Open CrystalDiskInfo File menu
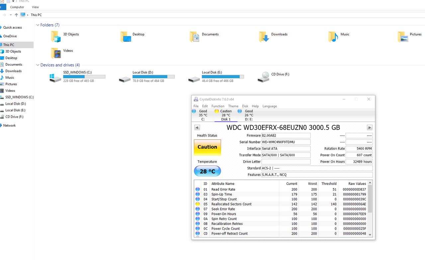The width and height of the screenshot is (425, 260). click(x=196, y=106)
